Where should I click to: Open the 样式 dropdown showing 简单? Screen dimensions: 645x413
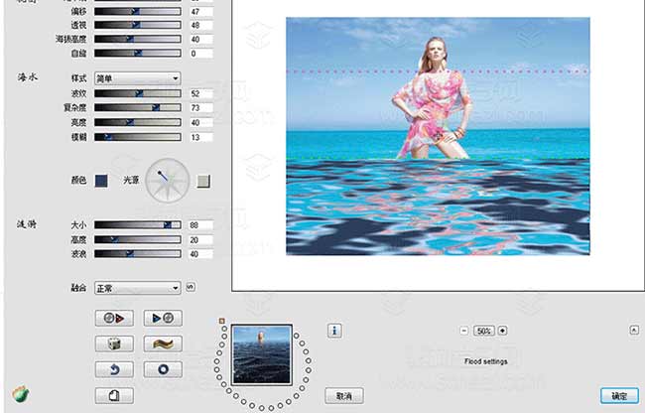coord(137,77)
